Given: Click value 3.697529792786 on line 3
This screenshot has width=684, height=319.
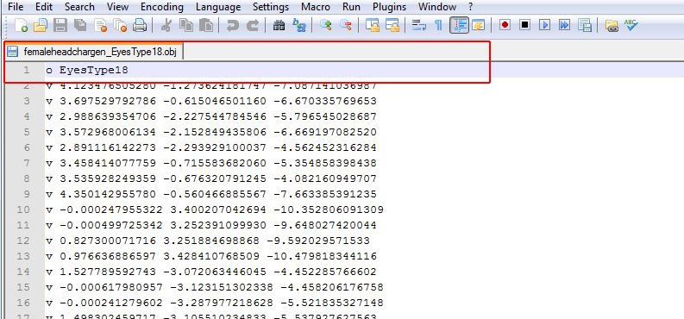Looking at the screenshot, I should click(x=107, y=101).
